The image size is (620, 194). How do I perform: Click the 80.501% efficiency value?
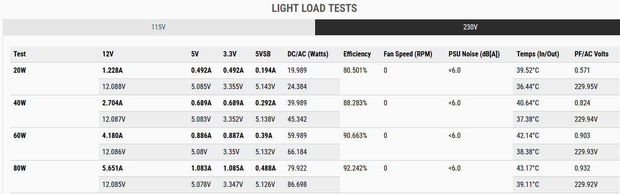355,71
